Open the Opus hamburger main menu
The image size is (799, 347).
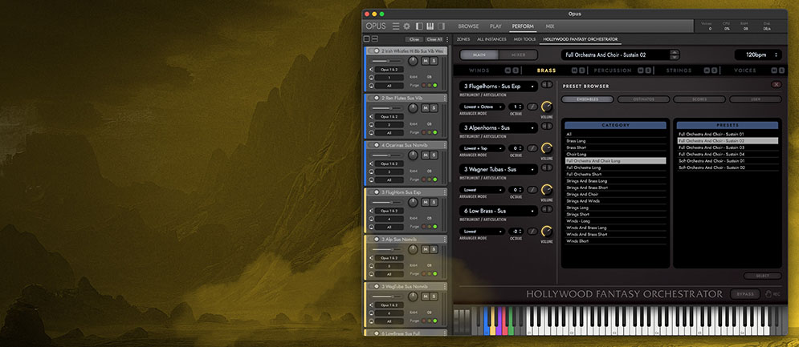(x=396, y=26)
